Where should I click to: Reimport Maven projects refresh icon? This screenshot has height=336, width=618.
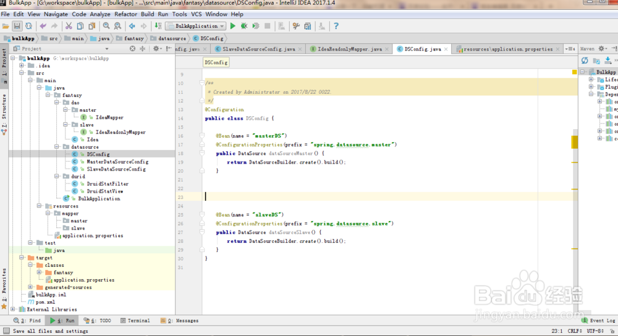click(585, 61)
